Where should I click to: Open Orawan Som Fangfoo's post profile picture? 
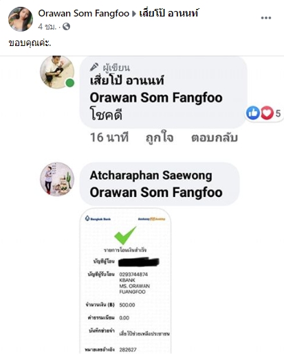click(21, 19)
